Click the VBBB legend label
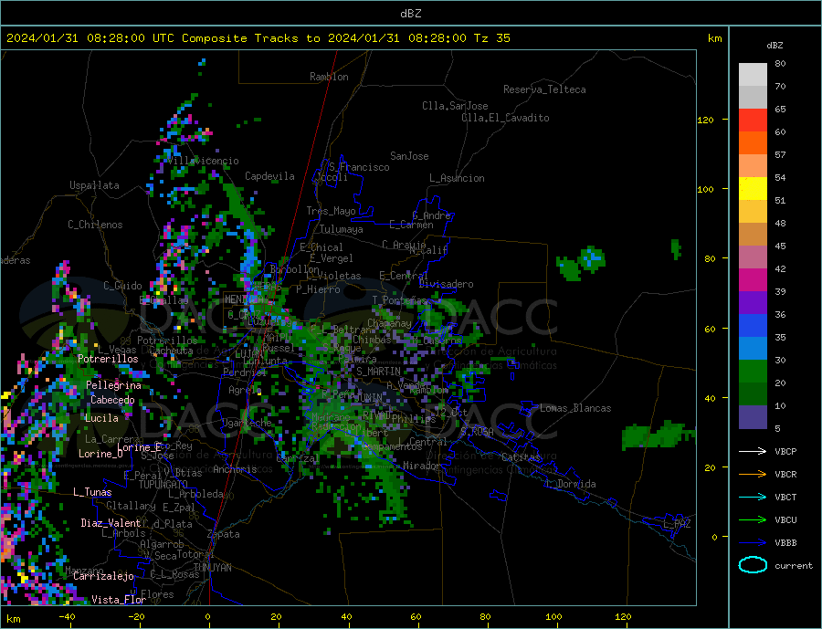The width and height of the screenshot is (822, 629). coord(785,543)
